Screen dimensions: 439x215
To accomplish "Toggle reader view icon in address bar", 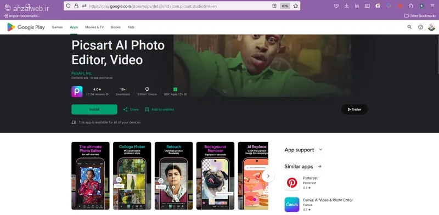I will pos(274,6).
